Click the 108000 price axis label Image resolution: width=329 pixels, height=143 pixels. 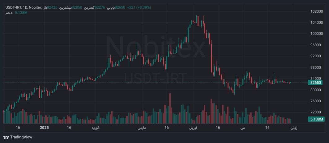(316, 11)
